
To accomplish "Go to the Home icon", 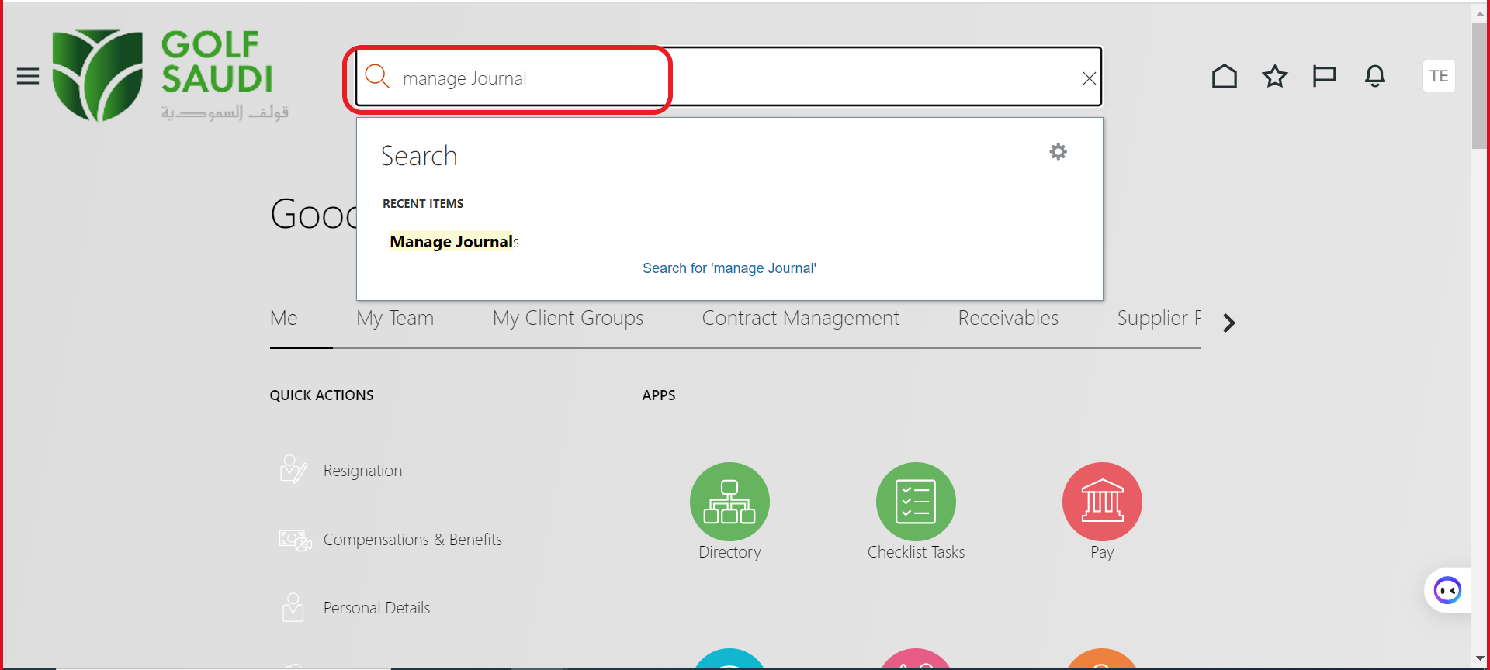I will pos(1225,76).
